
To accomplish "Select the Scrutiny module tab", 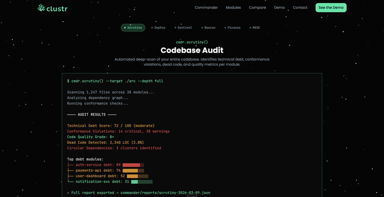I will click(133, 28).
